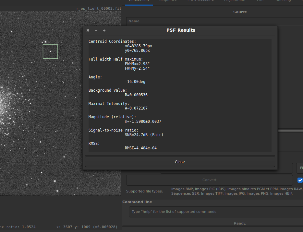Click the r_pp_light_00002.fit file name label
Image resolution: width=303 pixels, height=232 pixels.
point(99,8)
